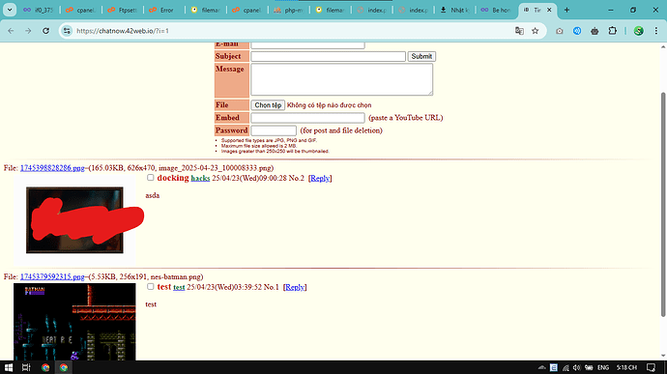Open the network Wi-Fi tray icon

click(x=565, y=367)
